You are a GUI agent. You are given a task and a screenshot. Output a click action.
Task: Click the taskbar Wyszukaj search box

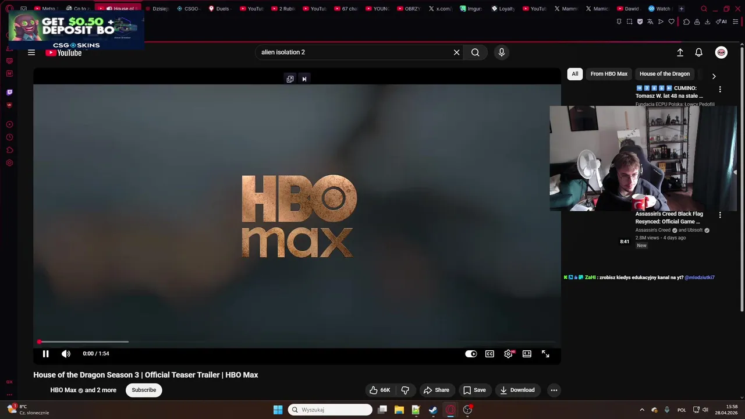(x=330, y=410)
